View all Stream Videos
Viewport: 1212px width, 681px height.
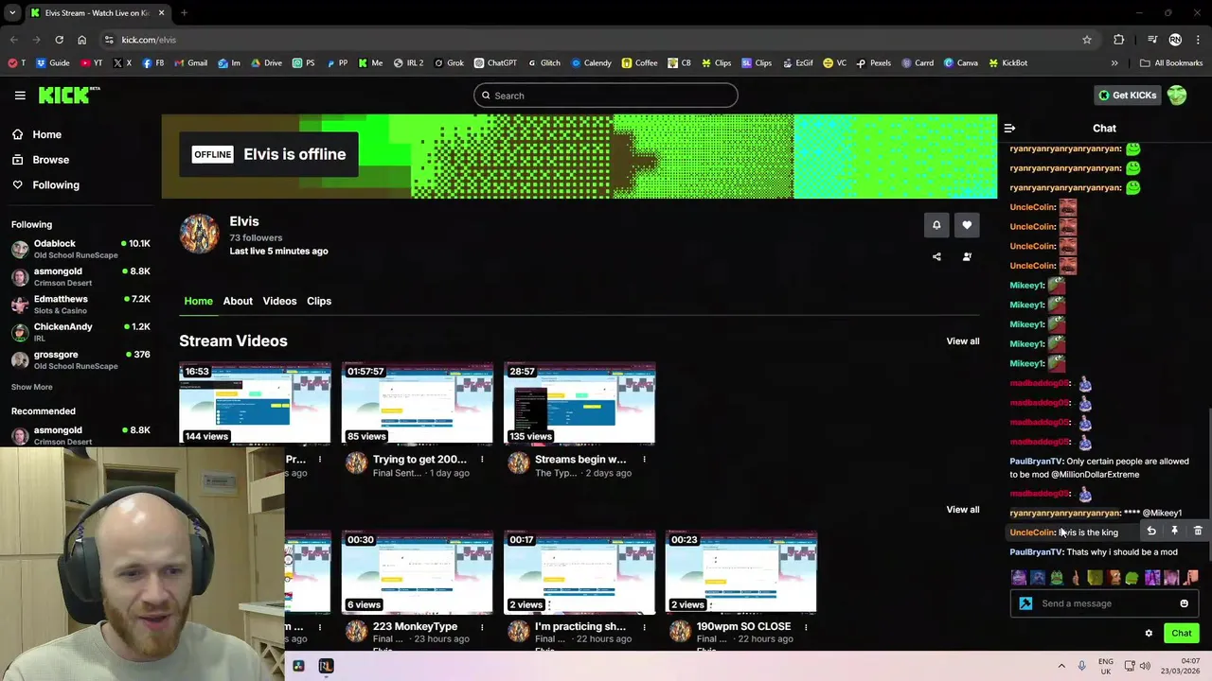pyautogui.click(x=963, y=341)
